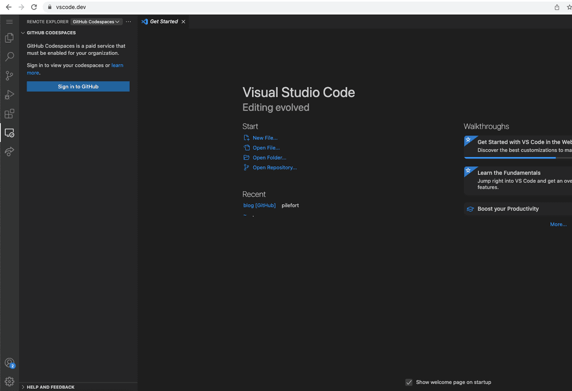Click the Sign in to GitHub button

point(78,86)
